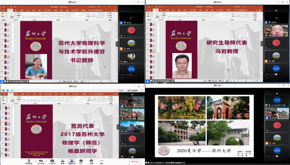
Task: Start screen sharing from the meeting toolbar
Action: (52, 161)
